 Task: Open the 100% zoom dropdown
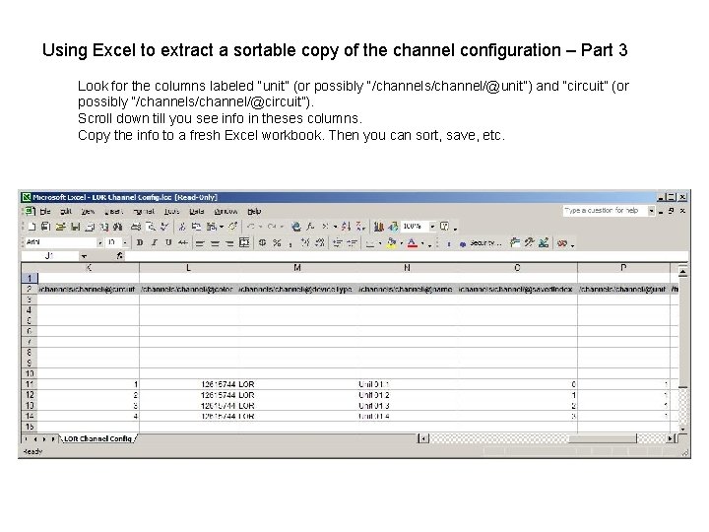432,227
